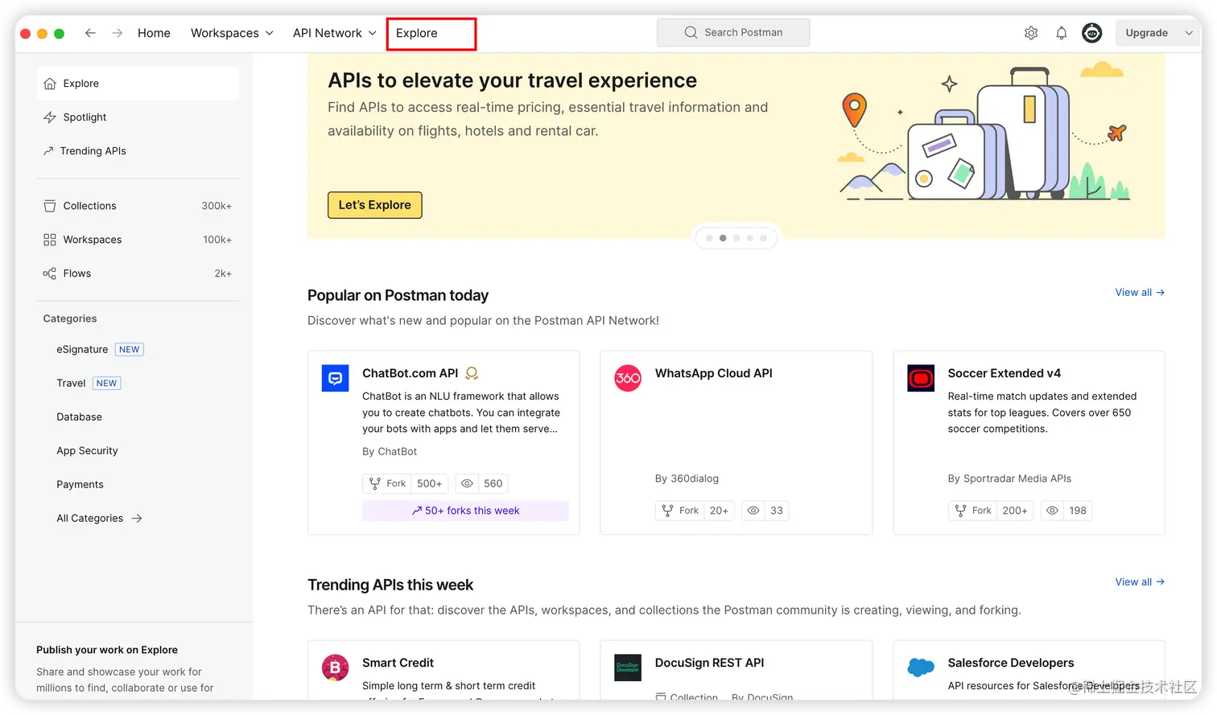Click the views eye icon on ChatBot card
The image size is (1217, 715).
click(467, 483)
